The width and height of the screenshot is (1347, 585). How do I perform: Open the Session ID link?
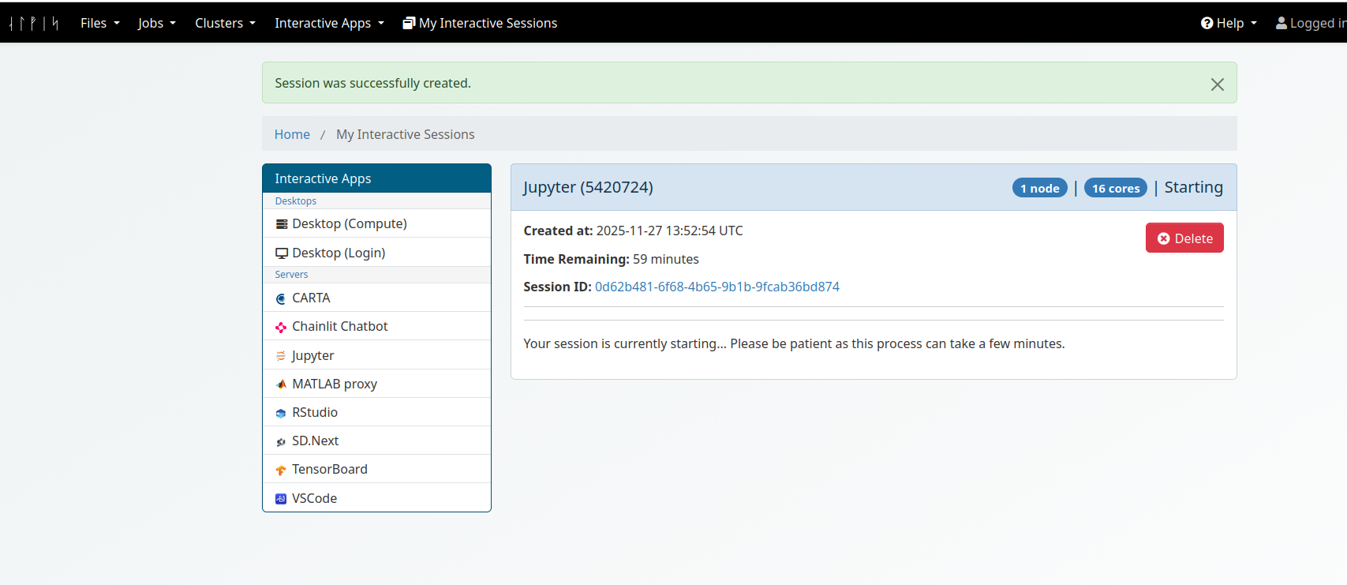[x=717, y=287]
